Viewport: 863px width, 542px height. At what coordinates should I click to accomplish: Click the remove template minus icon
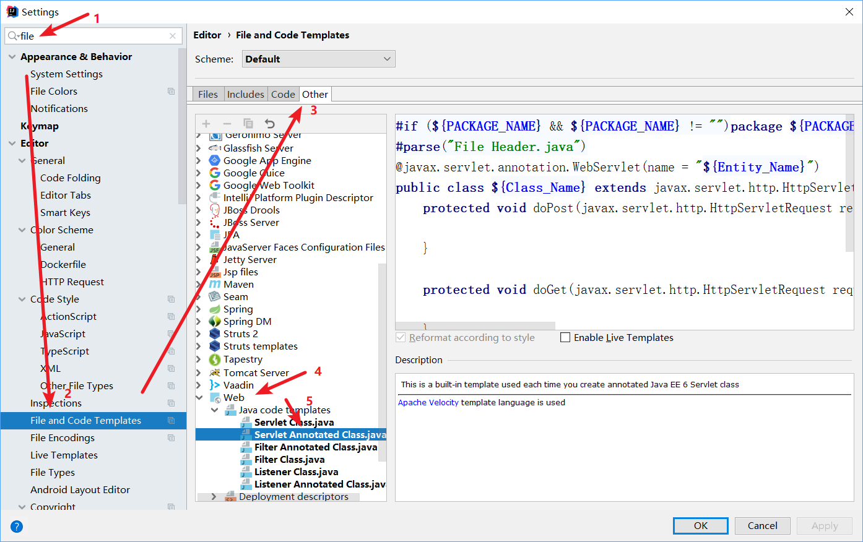(227, 124)
